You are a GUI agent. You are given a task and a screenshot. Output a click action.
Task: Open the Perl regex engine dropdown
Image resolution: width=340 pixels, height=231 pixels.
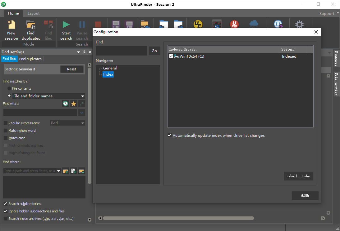(x=83, y=123)
